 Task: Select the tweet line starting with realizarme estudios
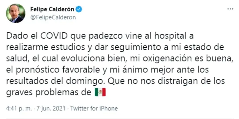(x=115, y=48)
